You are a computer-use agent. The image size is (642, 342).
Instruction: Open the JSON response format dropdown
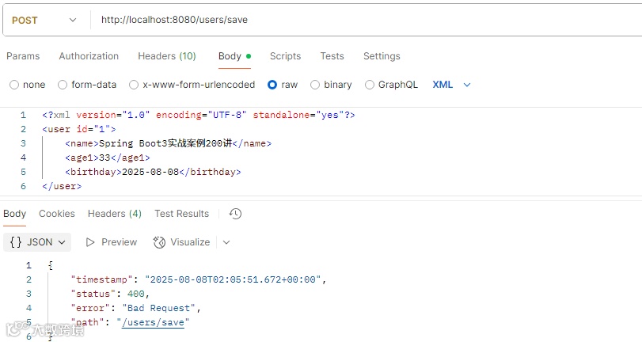63,242
